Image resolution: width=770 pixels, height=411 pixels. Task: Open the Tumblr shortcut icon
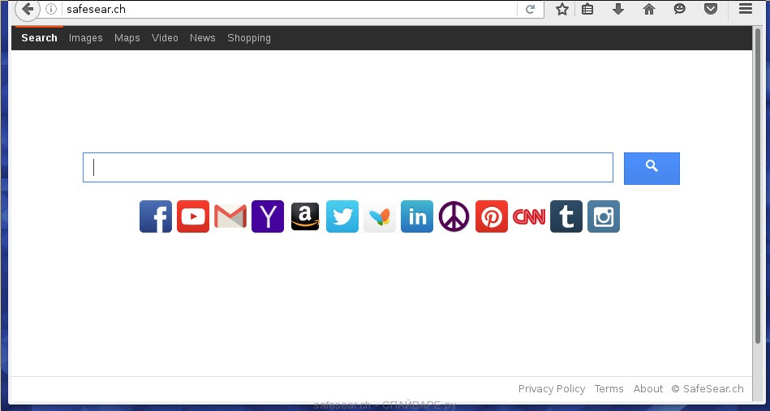point(566,216)
